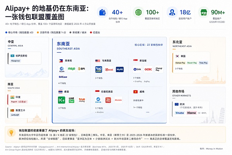This screenshot has height=155, width=232.
Task: Click the South Korea flag icon
Action: 177,56
